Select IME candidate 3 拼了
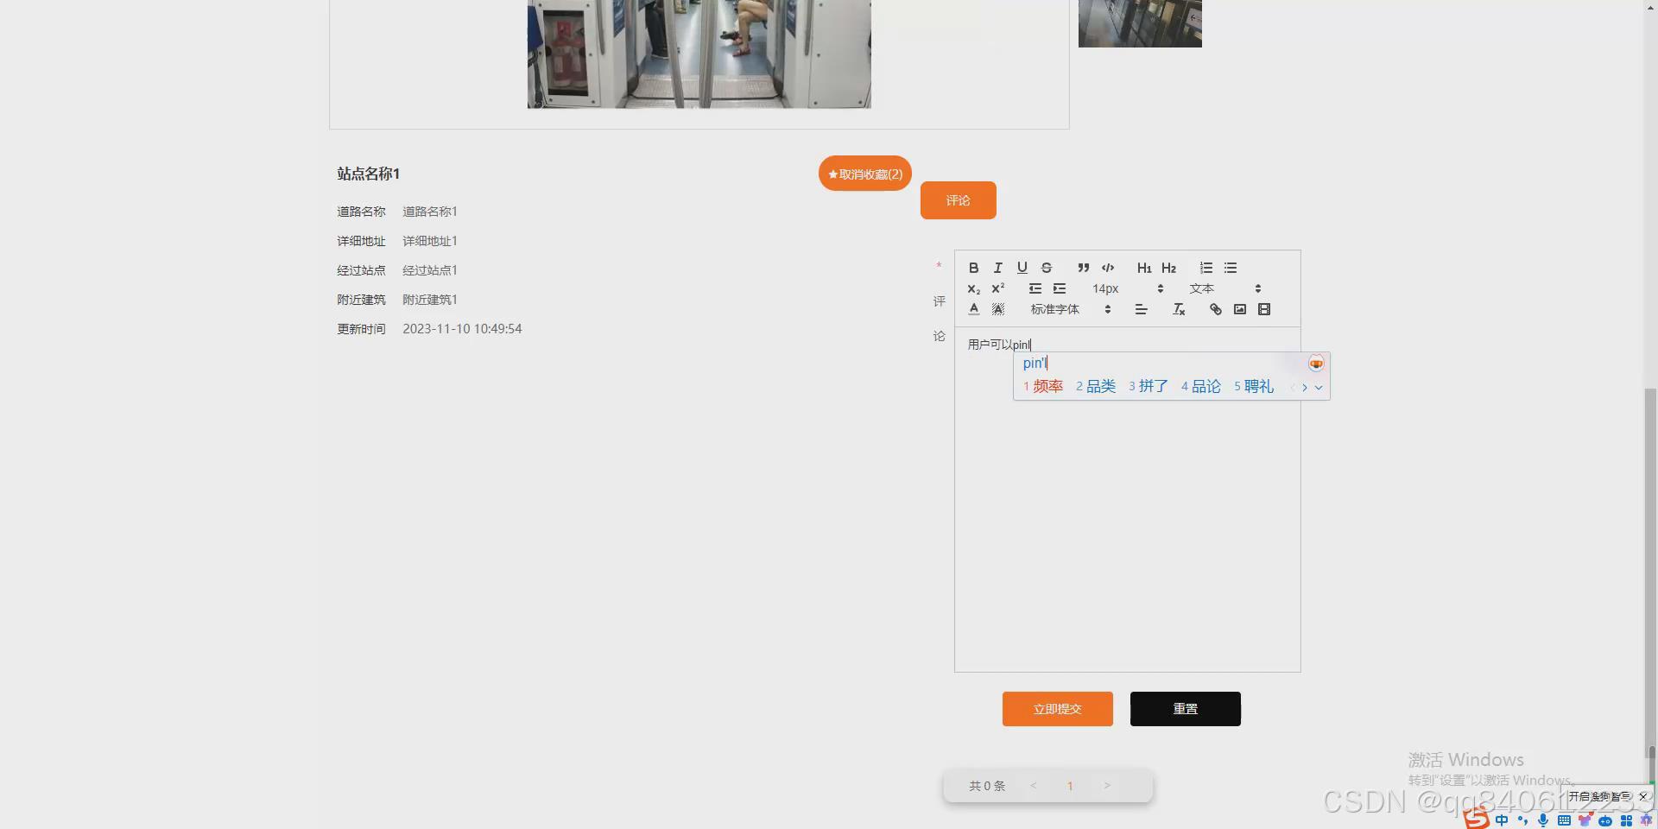Image resolution: width=1658 pixels, height=829 pixels. pyautogui.click(x=1149, y=387)
